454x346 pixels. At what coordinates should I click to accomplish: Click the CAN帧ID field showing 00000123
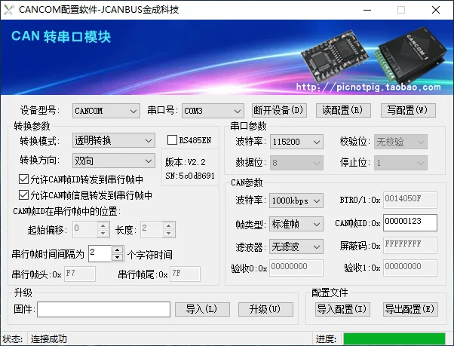[x=410, y=222]
